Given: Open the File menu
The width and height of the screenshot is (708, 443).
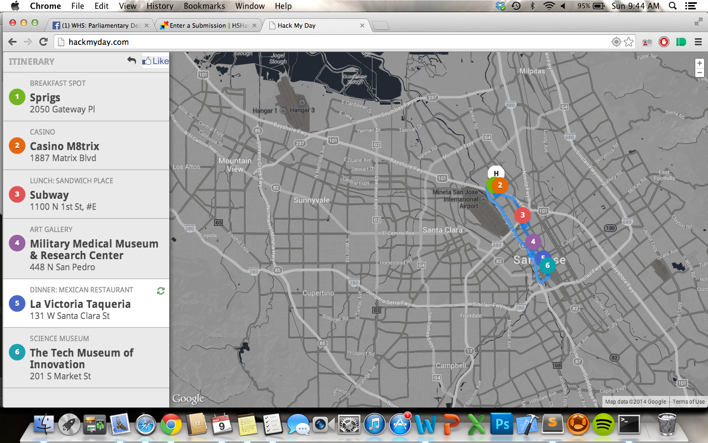Looking at the screenshot, I should pyautogui.click(x=77, y=6).
